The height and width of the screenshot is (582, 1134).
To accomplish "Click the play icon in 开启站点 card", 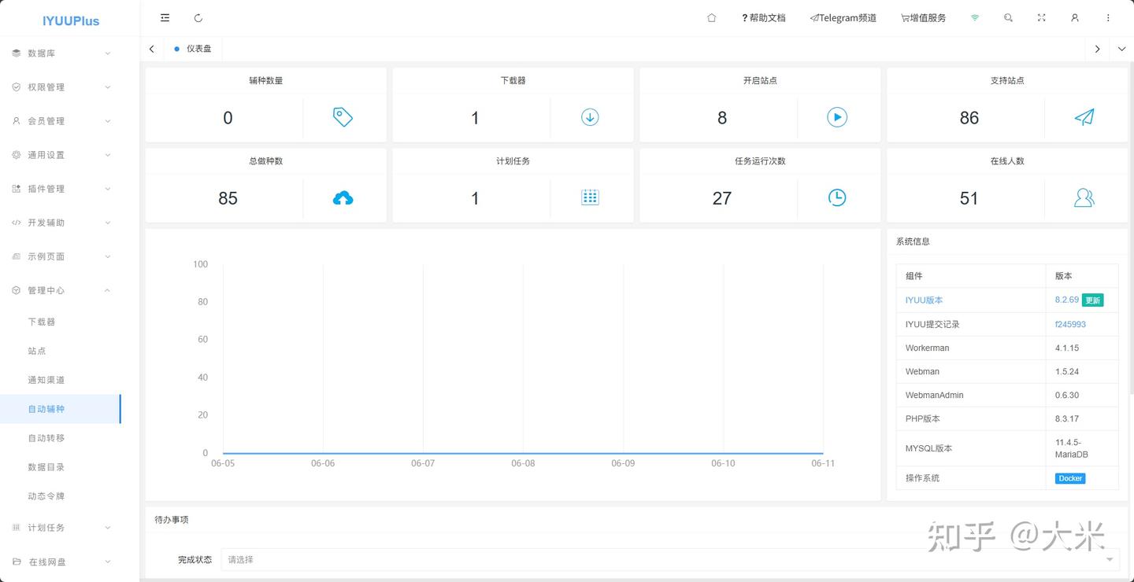I will coord(837,117).
